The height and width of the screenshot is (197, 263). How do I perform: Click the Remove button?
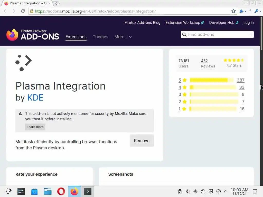[142, 141]
